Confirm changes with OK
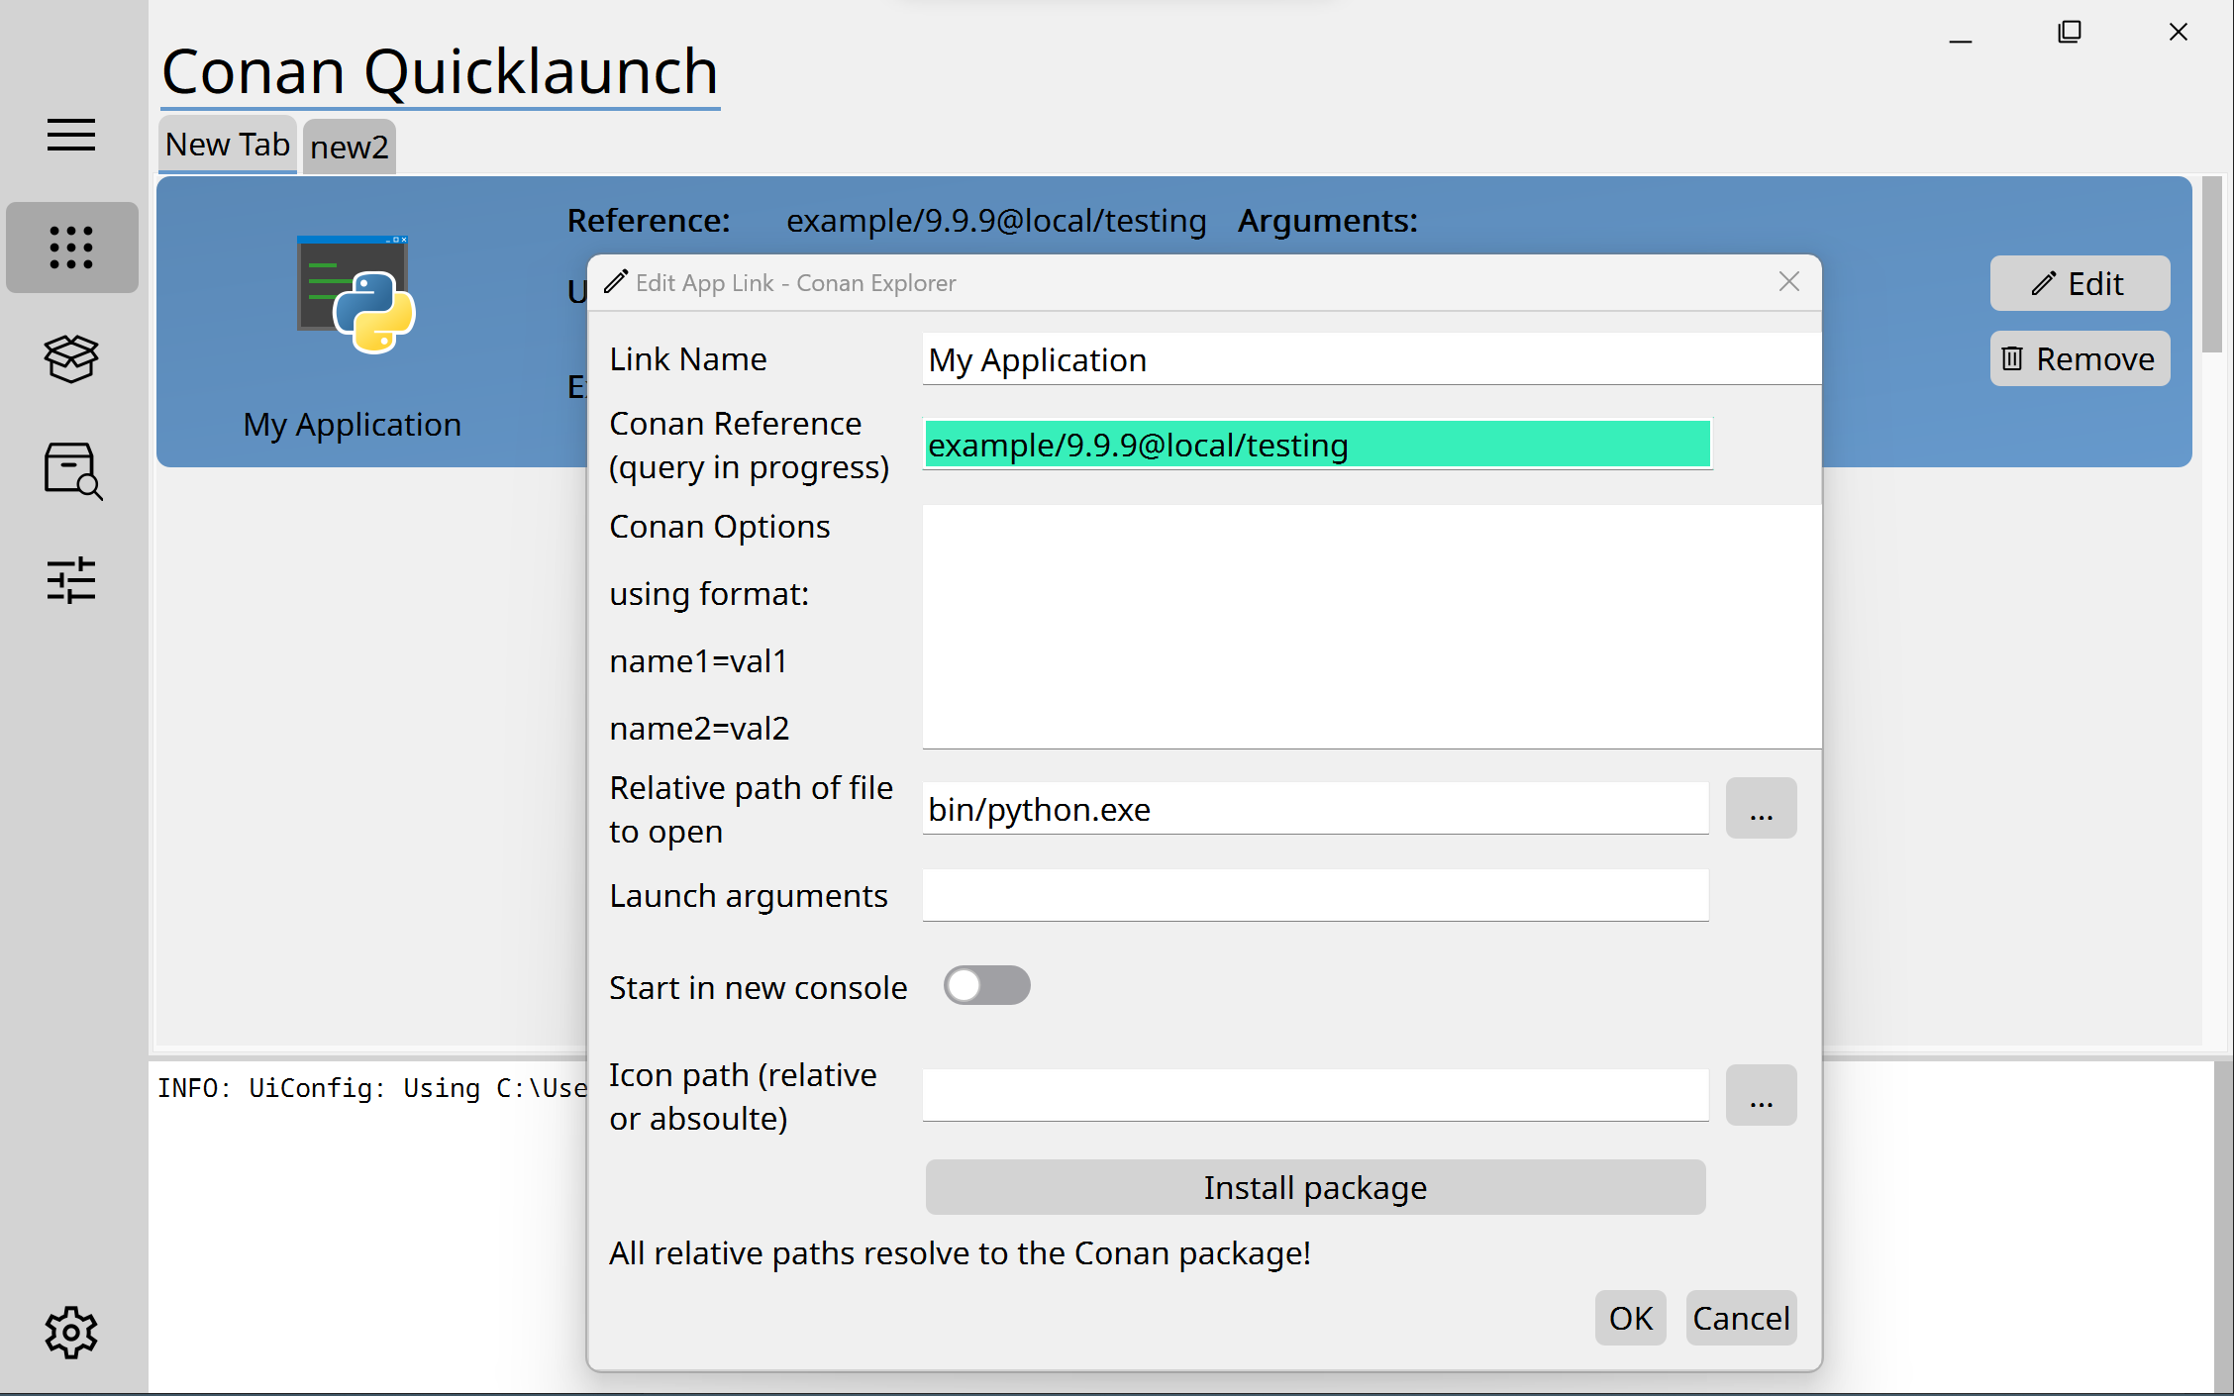The width and height of the screenshot is (2234, 1396). pos(1629,1318)
